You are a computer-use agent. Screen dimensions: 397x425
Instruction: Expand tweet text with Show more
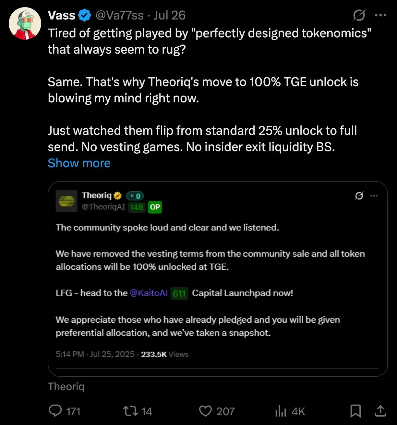point(79,163)
